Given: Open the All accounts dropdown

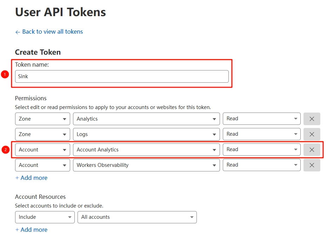Looking at the screenshot, I should click(137, 217).
